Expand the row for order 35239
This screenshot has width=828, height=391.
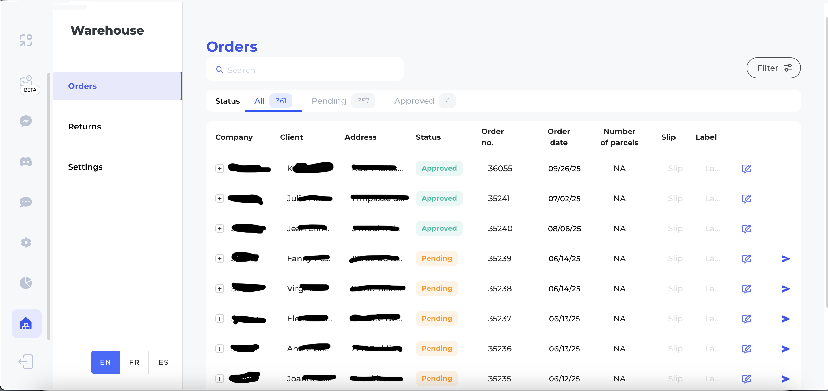pyautogui.click(x=220, y=258)
